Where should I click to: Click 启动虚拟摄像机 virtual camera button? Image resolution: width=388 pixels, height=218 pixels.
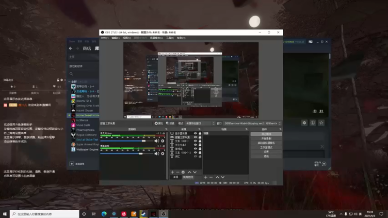[266, 143]
